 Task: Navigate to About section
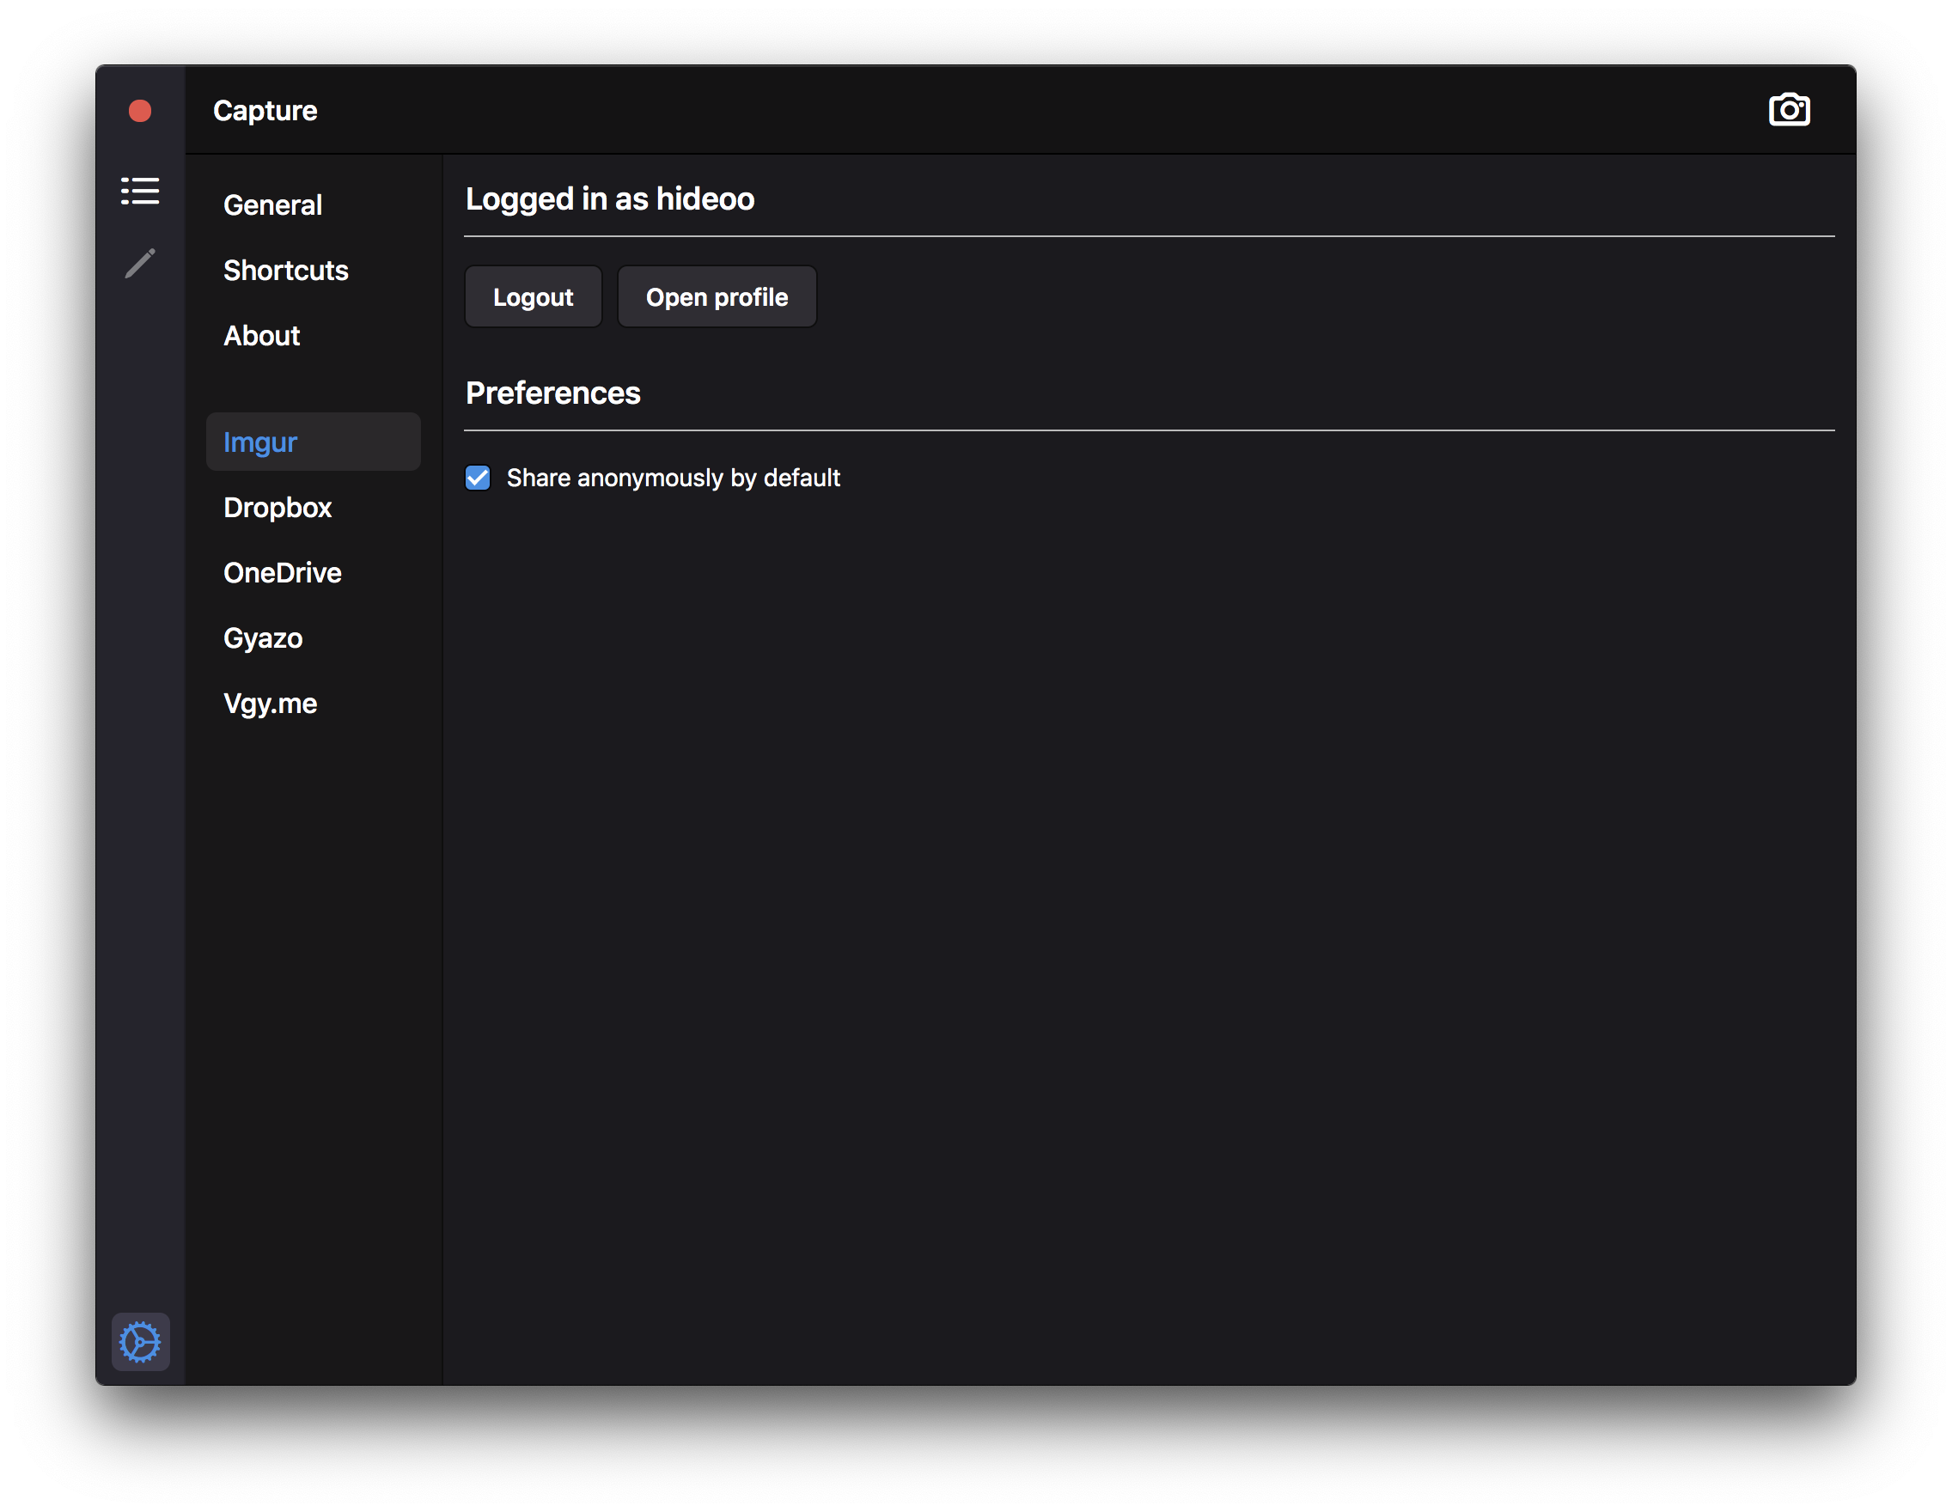pyautogui.click(x=261, y=332)
